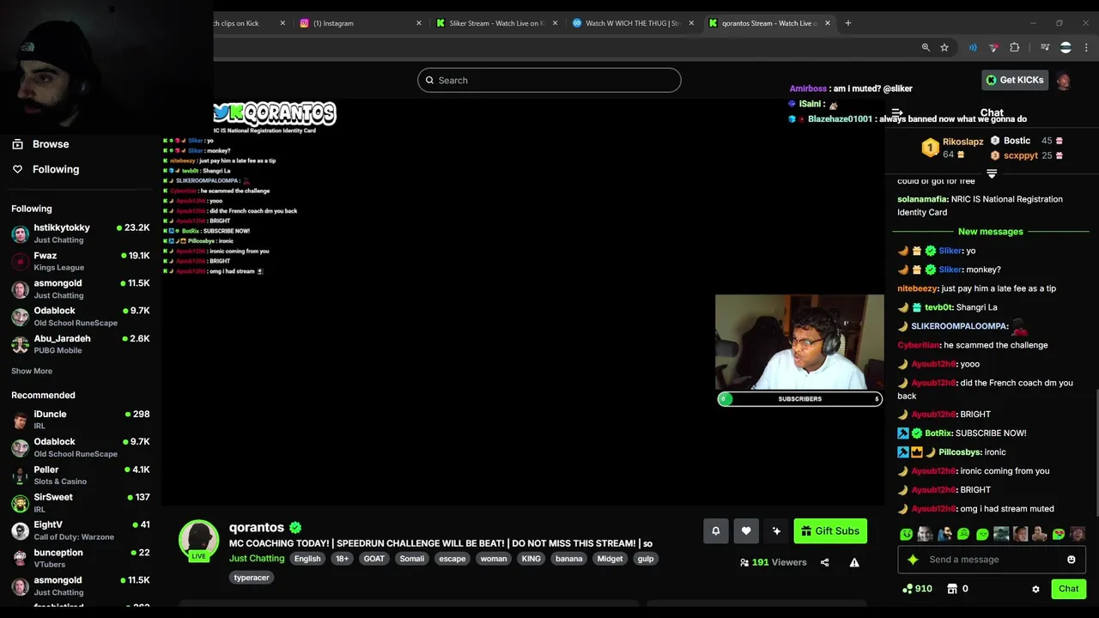Click the 191 Viewers count
The image size is (1099, 618).
click(x=773, y=563)
